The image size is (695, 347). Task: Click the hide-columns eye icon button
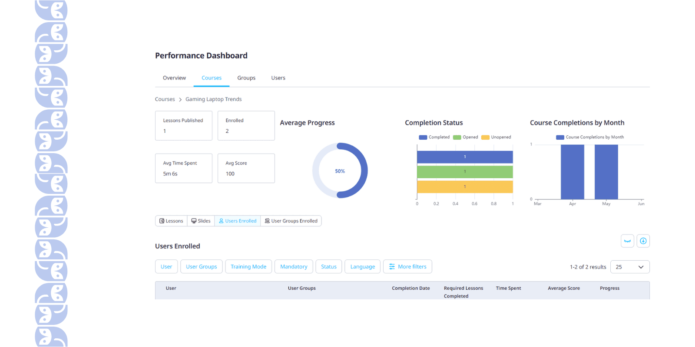(627, 241)
